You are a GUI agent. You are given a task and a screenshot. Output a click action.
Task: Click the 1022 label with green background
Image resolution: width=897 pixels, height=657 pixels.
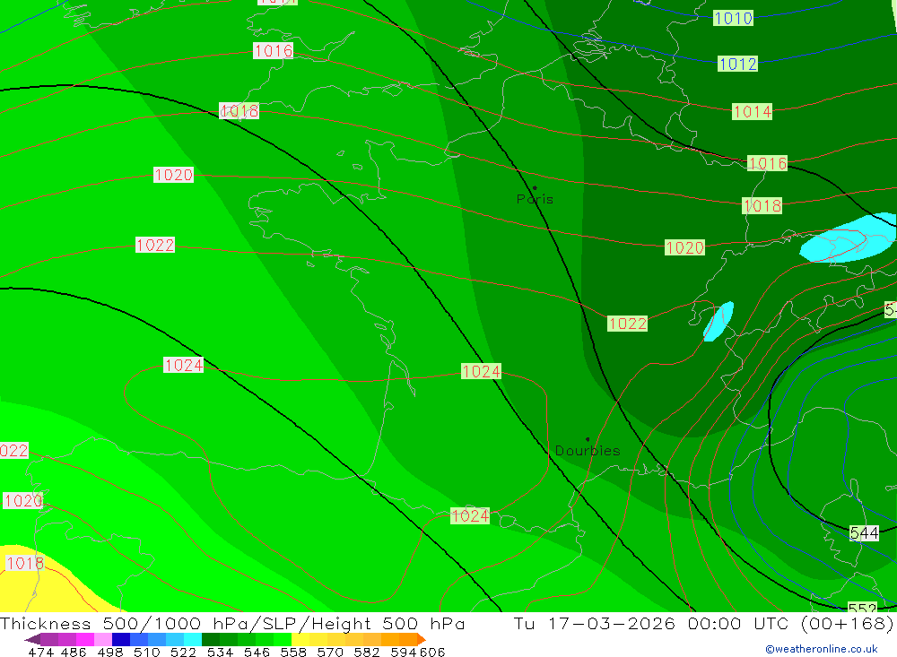pos(628,324)
